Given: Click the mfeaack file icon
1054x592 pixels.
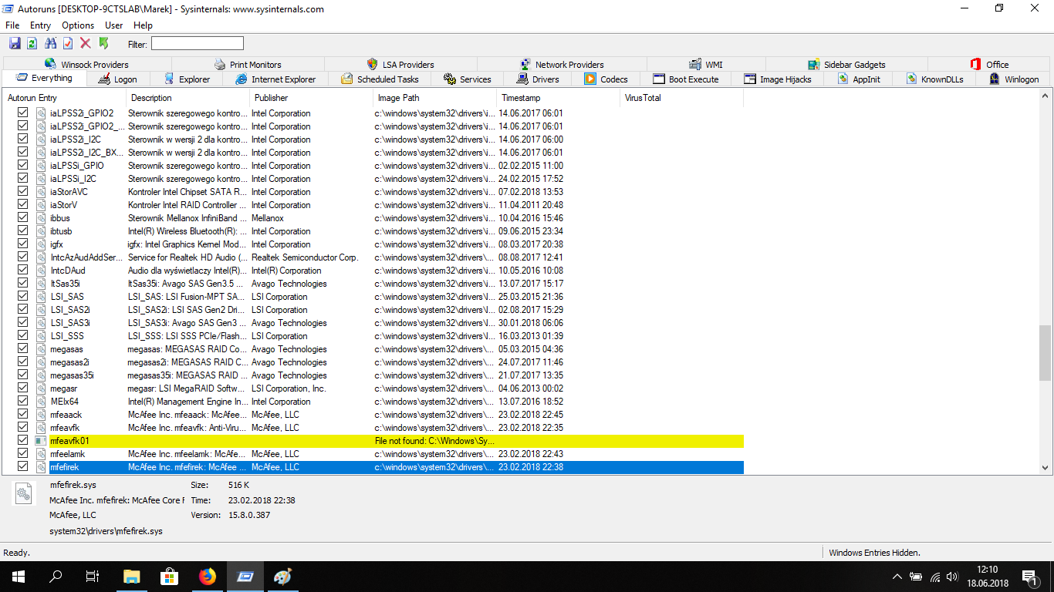Looking at the screenshot, I should pos(40,415).
